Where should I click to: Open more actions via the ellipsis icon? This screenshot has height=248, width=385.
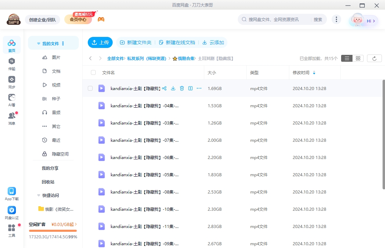(x=199, y=88)
